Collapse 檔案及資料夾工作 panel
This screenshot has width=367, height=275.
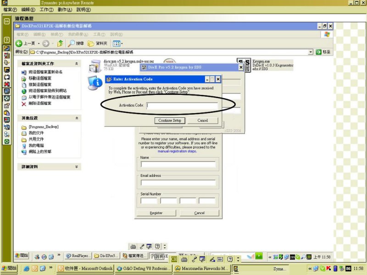(x=77, y=64)
